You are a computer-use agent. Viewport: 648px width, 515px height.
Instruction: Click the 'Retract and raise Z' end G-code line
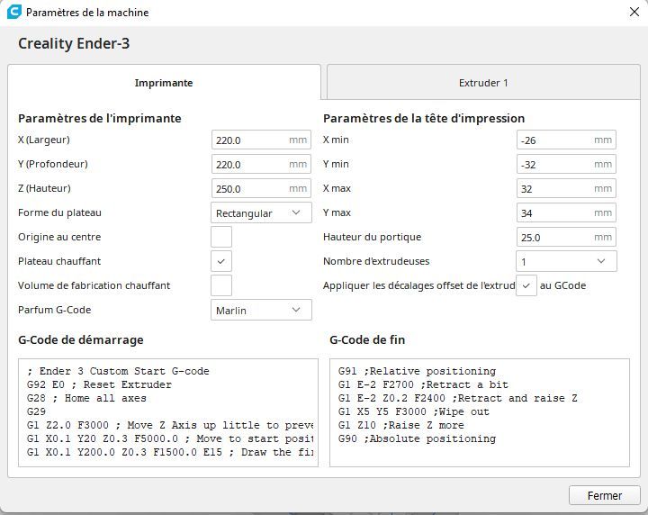(458, 398)
